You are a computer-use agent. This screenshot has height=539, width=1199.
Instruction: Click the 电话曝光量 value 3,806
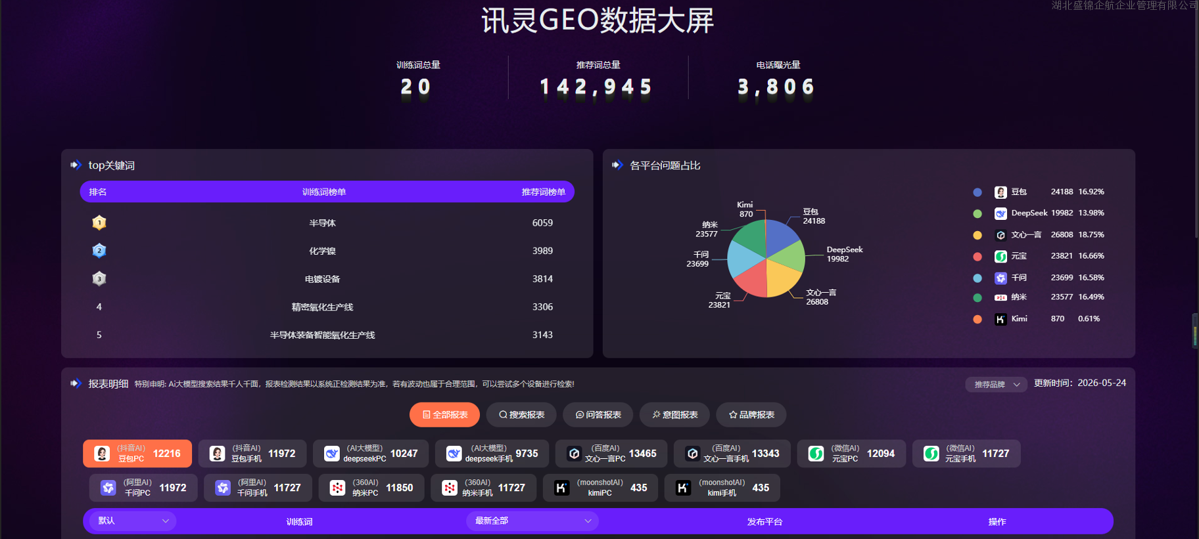click(x=776, y=87)
